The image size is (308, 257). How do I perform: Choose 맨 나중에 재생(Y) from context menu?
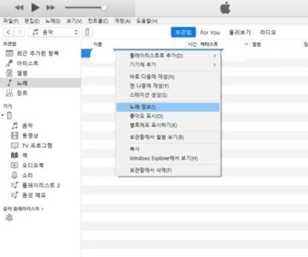point(168,86)
